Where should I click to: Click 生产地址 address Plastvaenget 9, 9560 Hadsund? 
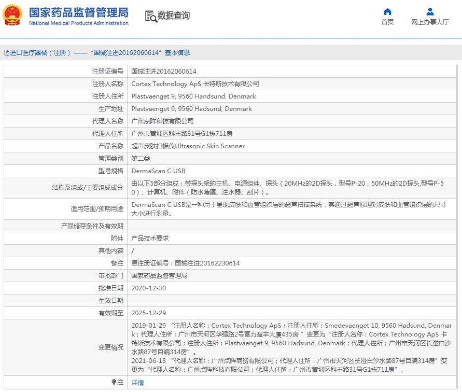pyautogui.click(x=191, y=109)
